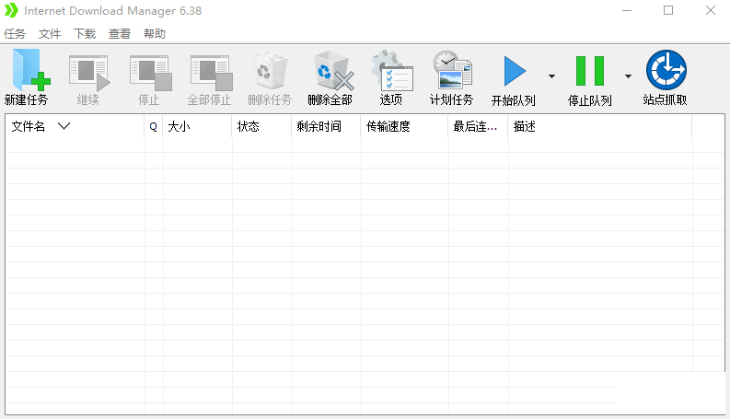Expand the 开始队列 dropdown arrow
Viewport: 730px width, 419px height.
(x=551, y=76)
